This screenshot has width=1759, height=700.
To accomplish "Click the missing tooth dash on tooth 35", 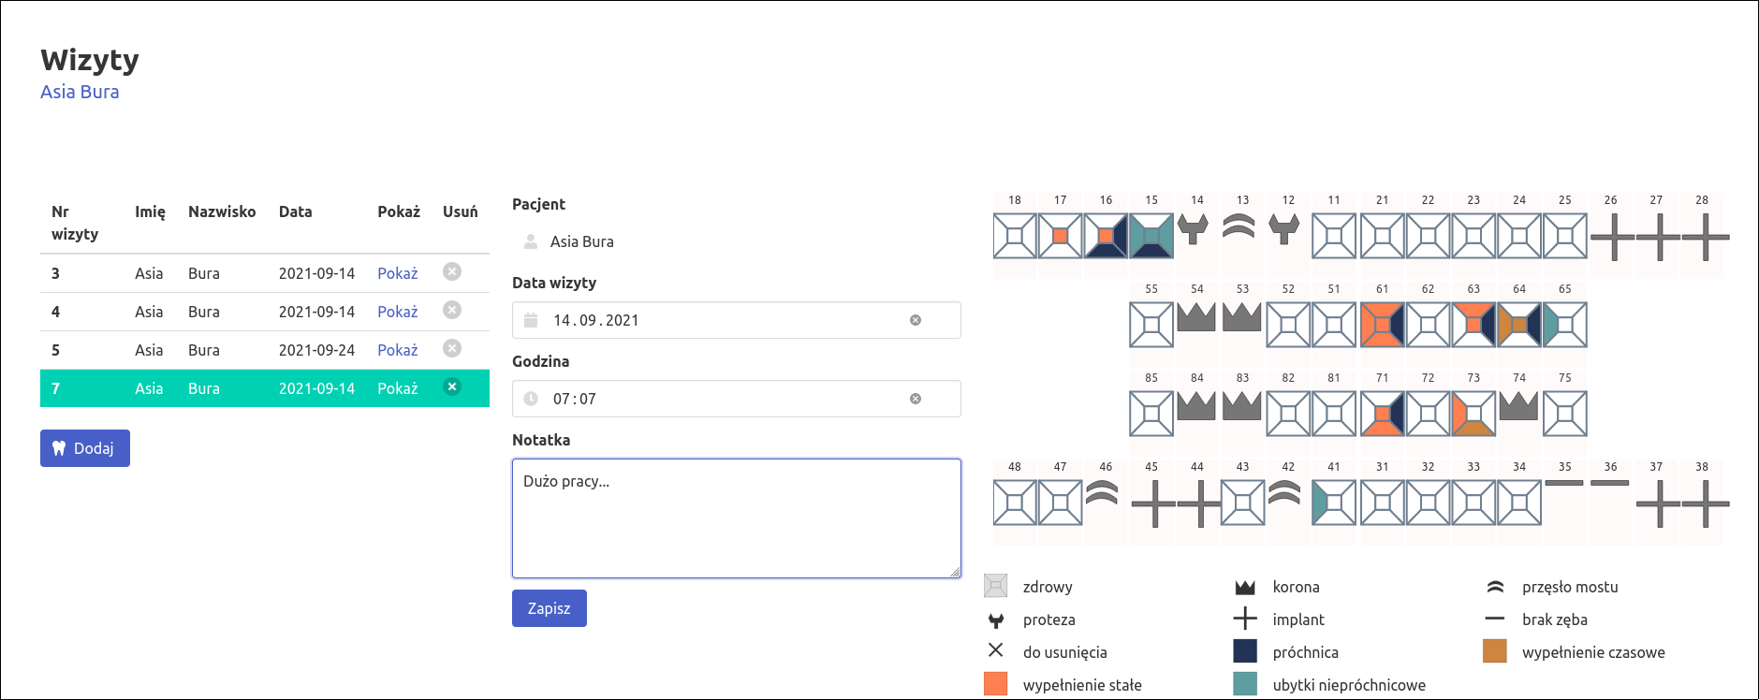I will pos(1564,483).
